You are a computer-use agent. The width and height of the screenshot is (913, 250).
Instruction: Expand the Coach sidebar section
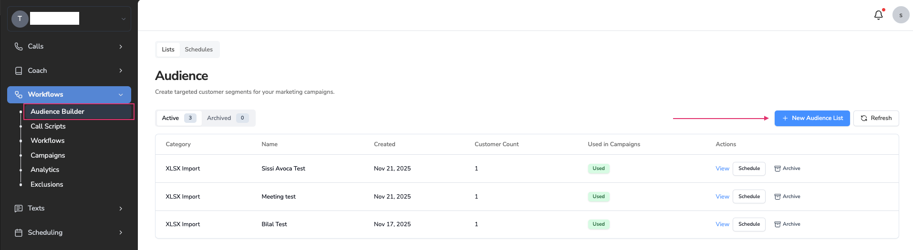[x=121, y=70]
